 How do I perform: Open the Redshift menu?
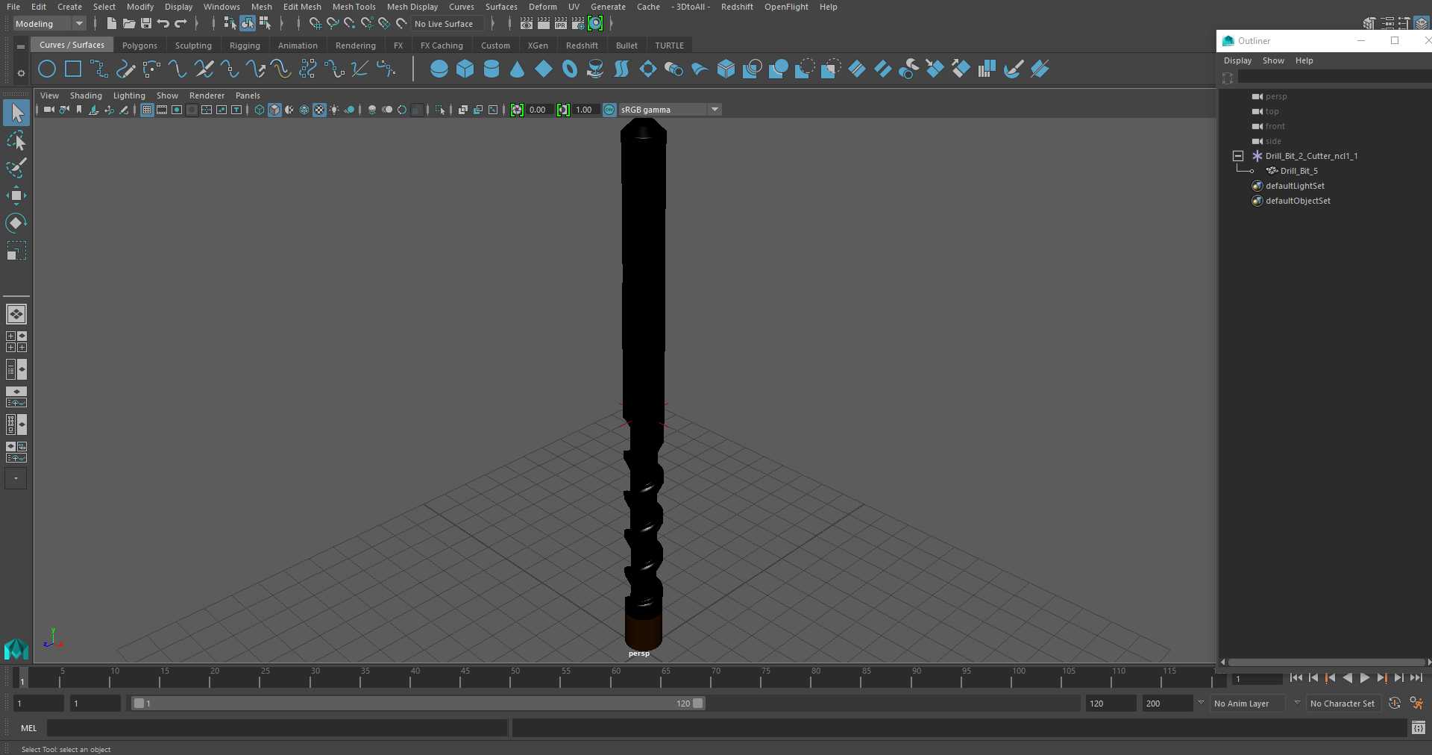(x=737, y=7)
